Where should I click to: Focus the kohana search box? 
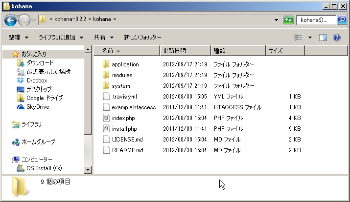[x=316, y=20]
